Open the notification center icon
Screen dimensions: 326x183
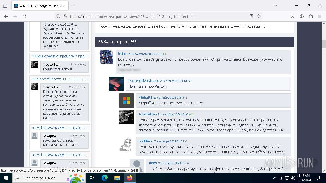318,178
